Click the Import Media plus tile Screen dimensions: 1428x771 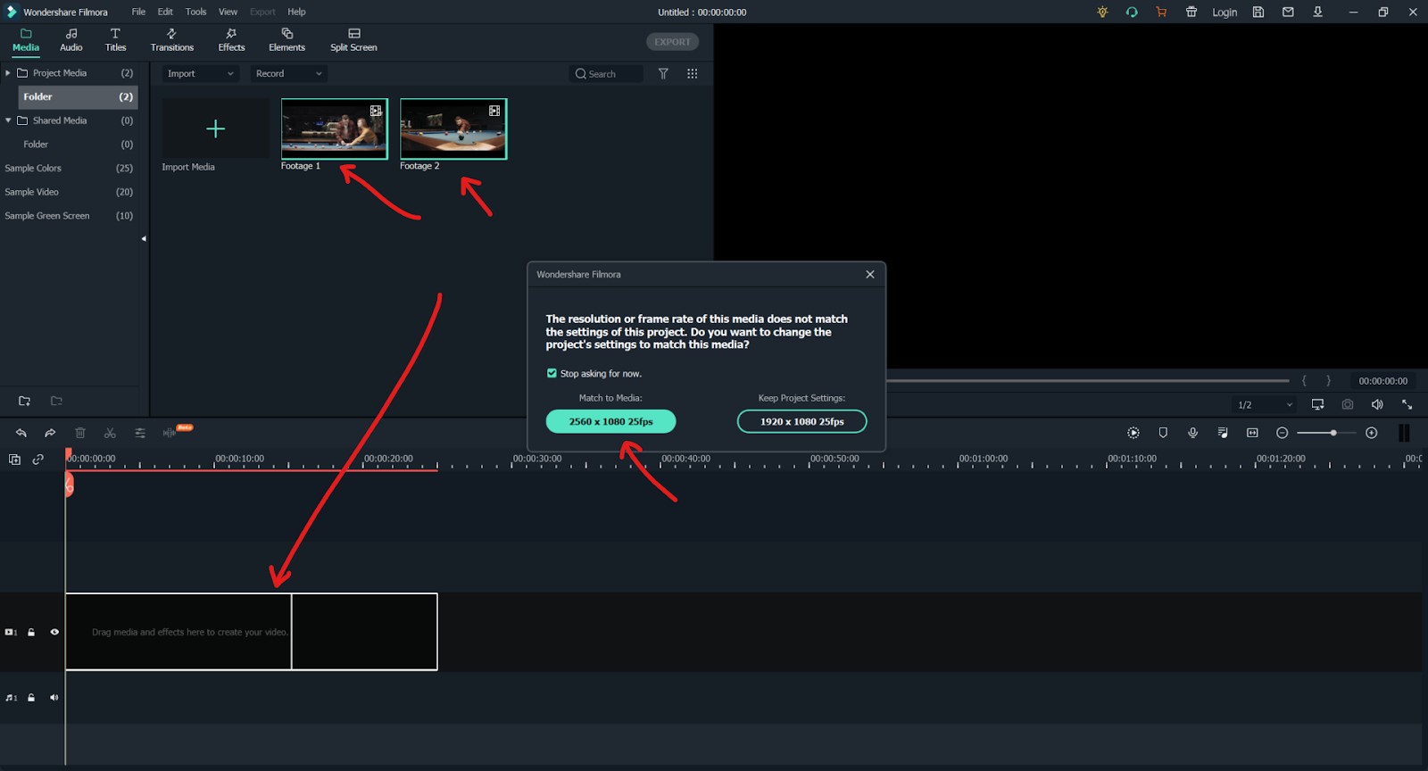pyautogui.click(x=215, y=128)
